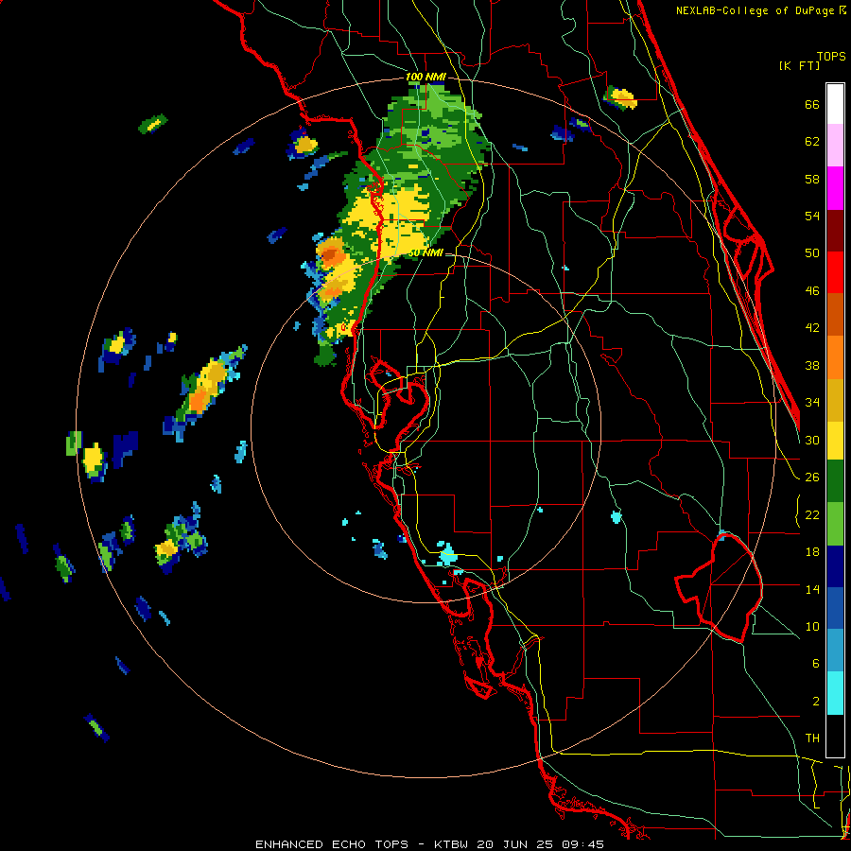Click the legend value 38

pos(812,365)
